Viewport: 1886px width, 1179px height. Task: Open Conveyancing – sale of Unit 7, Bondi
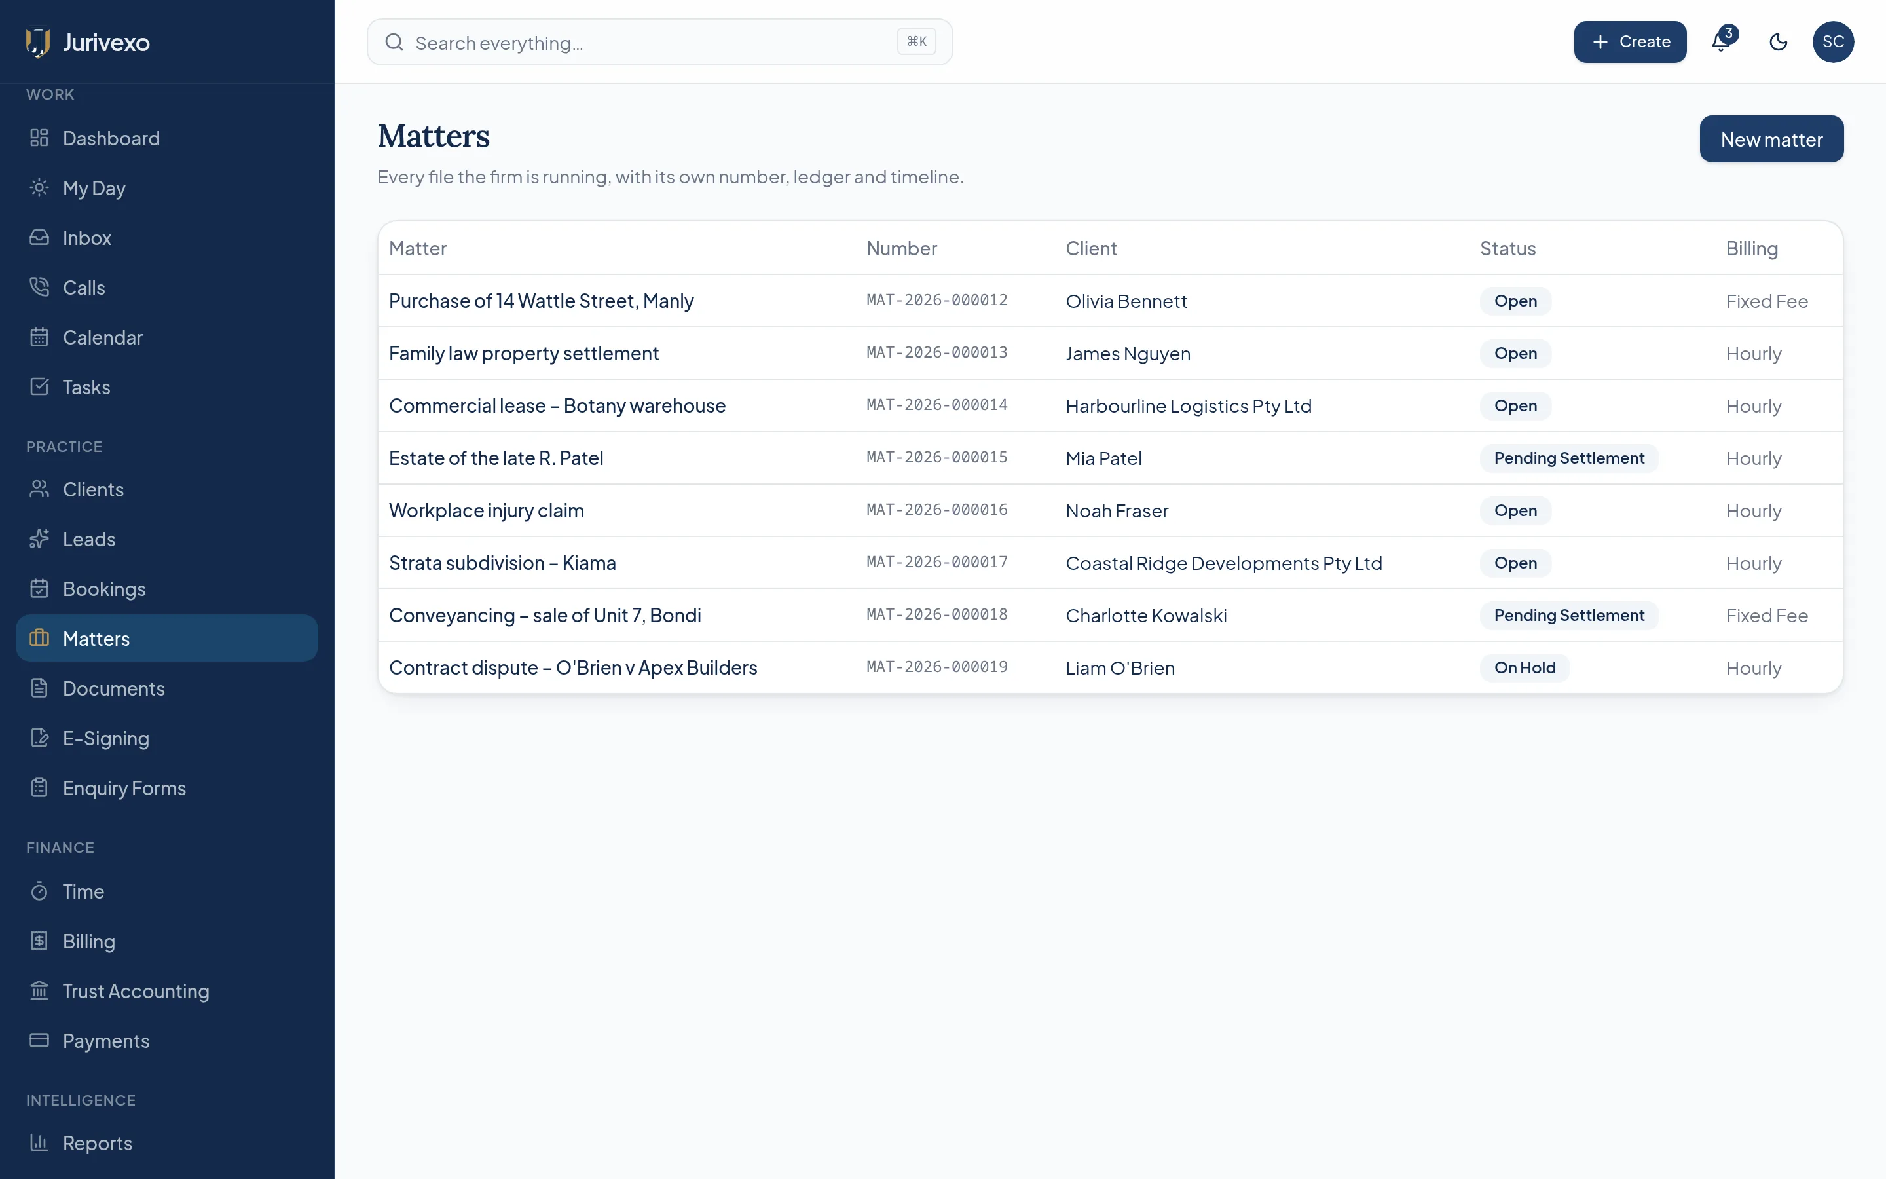click(545, 615)
